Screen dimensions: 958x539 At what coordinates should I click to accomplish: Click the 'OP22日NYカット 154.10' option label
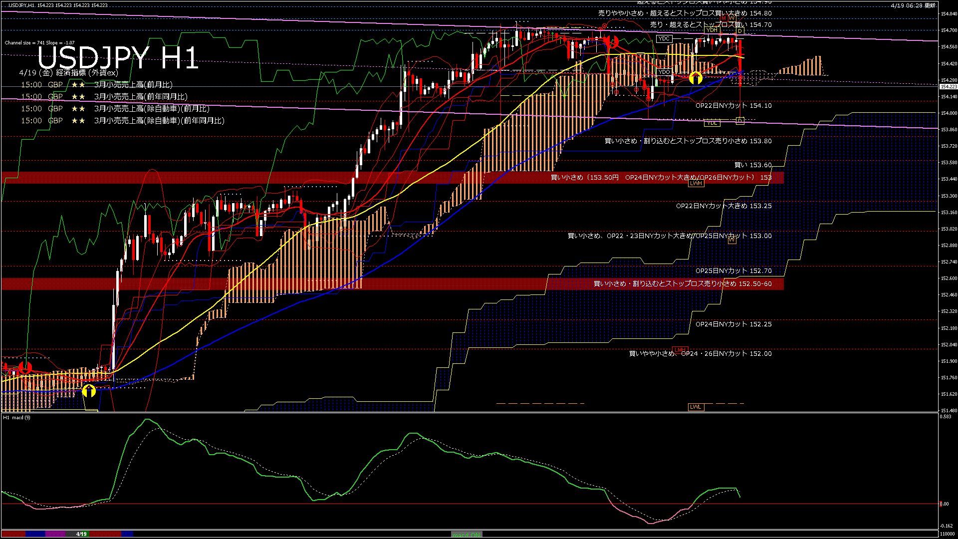[733, 106]
